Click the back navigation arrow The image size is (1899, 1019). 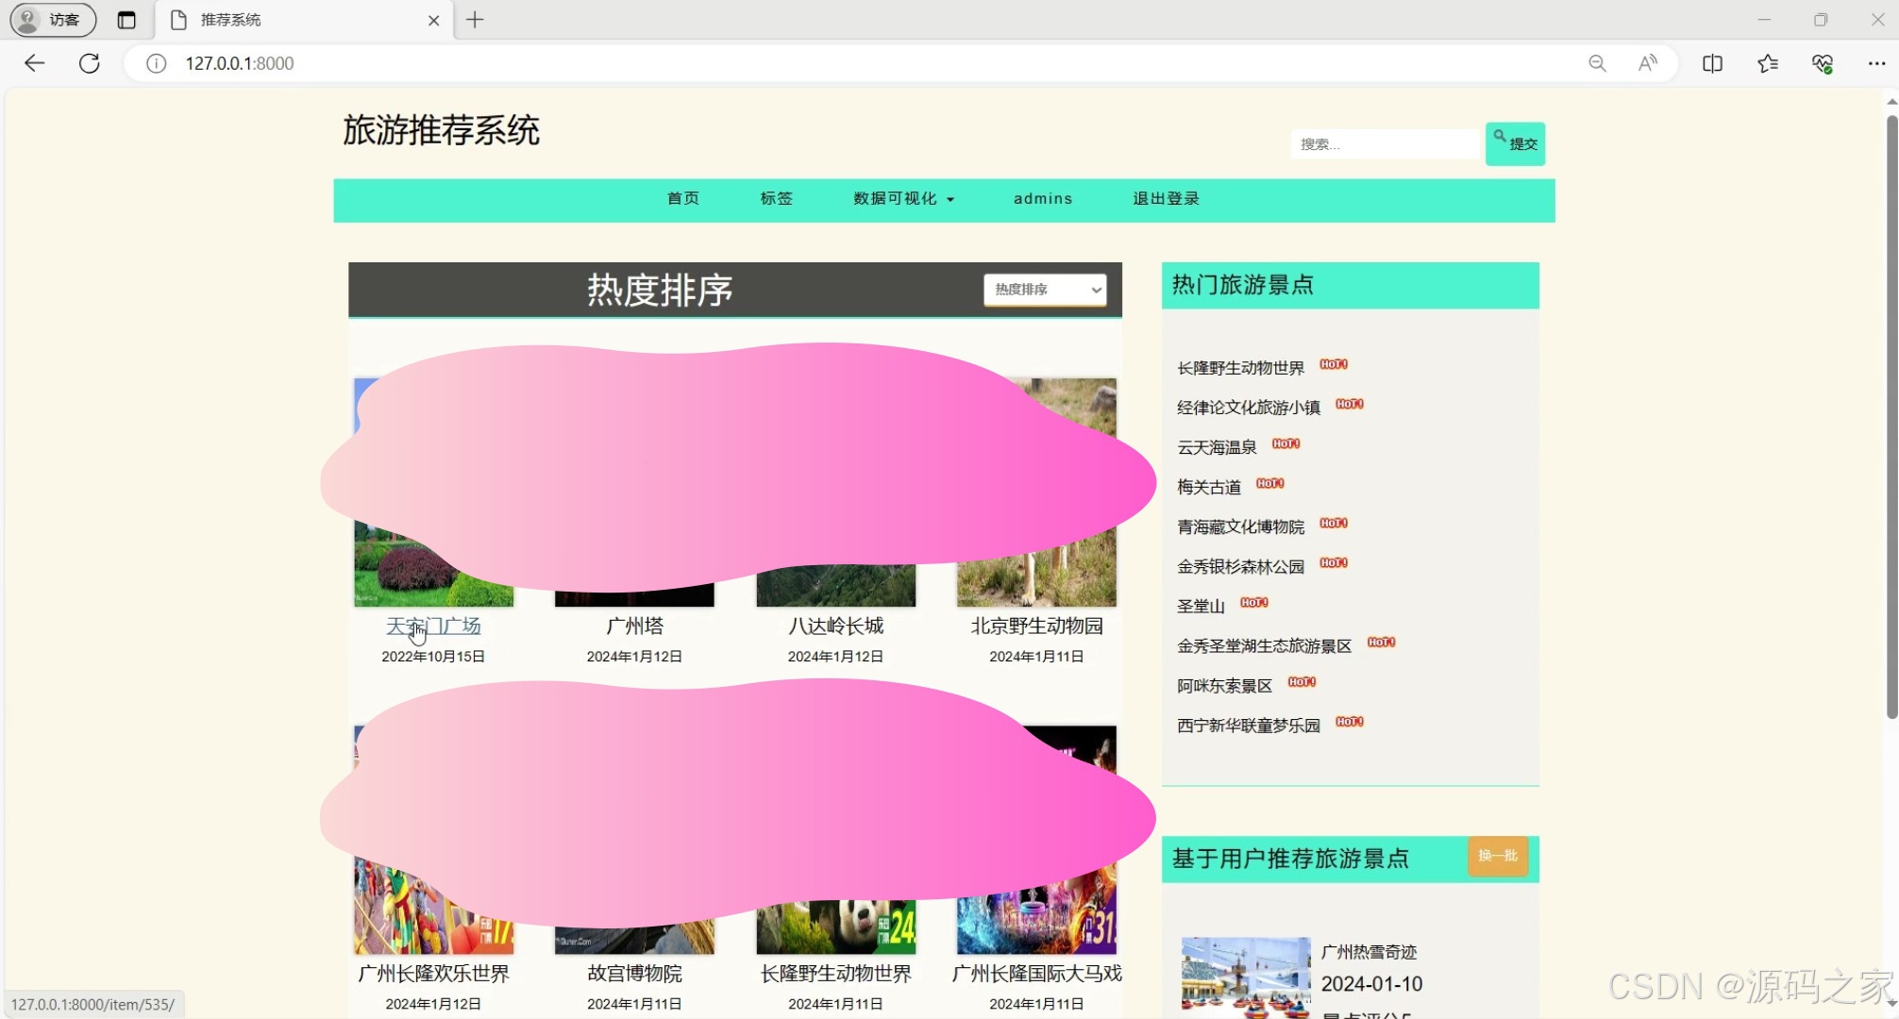[34, 63]
